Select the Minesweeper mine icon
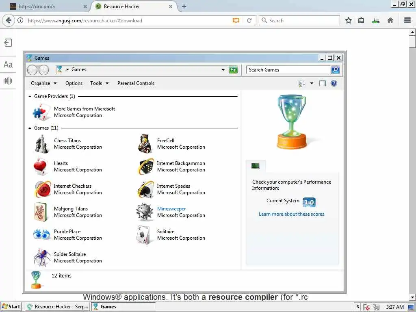416x312 pixels. [145, 212]
